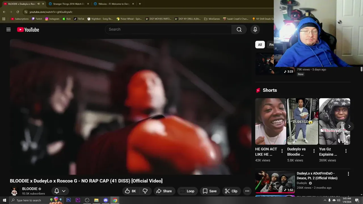The width and height of the screenshot is (363, 204).
Task: Open the Kick bookmark
Action: coord(66,19)
